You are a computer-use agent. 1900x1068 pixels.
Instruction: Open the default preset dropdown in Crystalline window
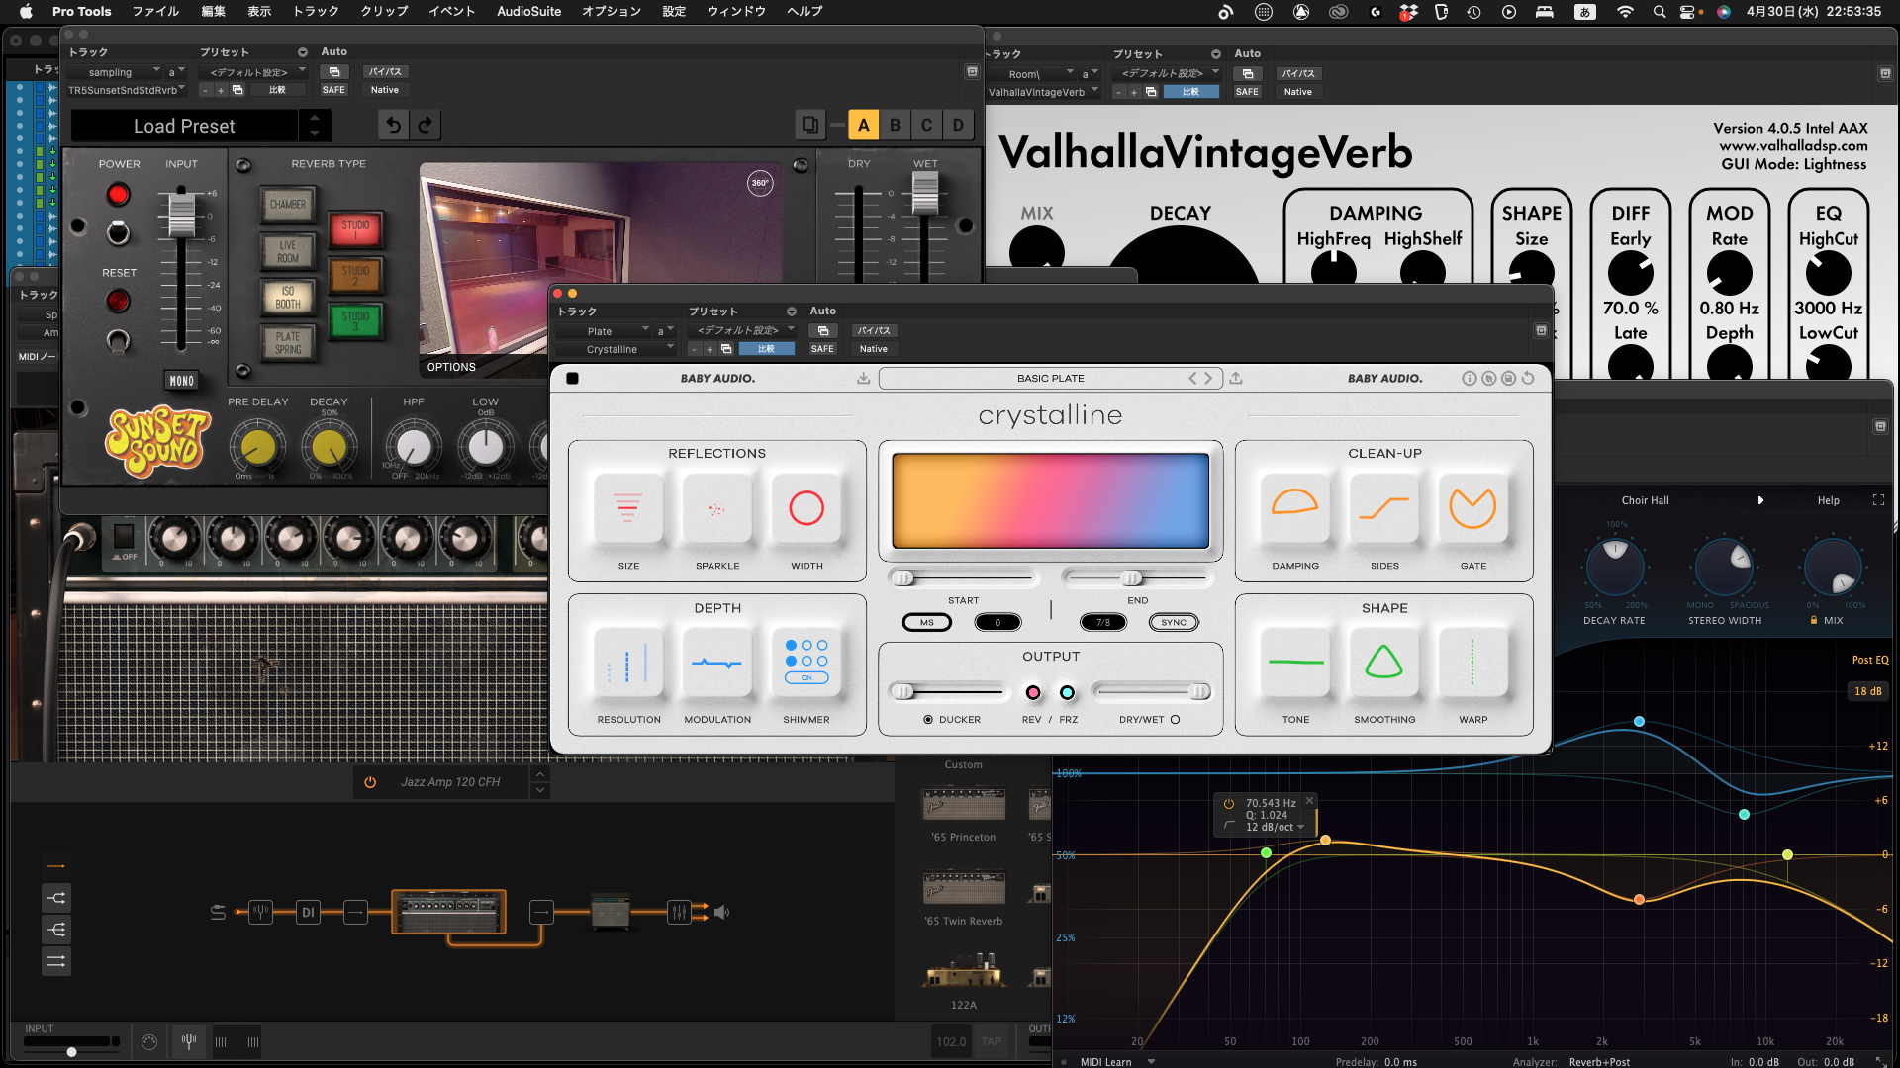click(x=741, y=330)
